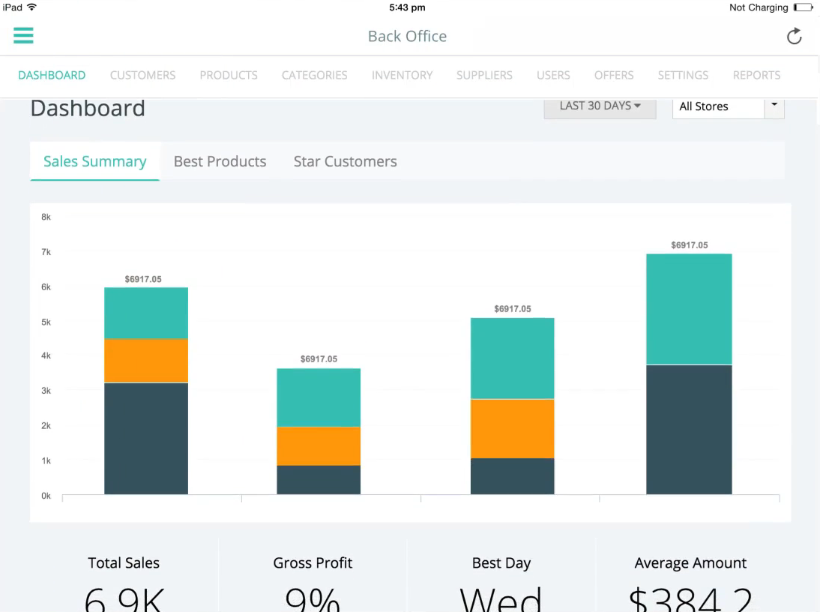Viewport: 820px width, 612px height.
Task: Open the Reports section
Action: point(756,75)
